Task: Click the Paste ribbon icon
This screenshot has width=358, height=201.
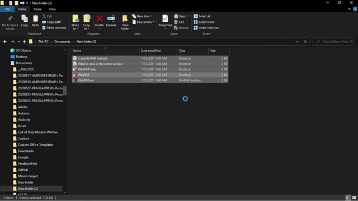Action: click(35, 18)
